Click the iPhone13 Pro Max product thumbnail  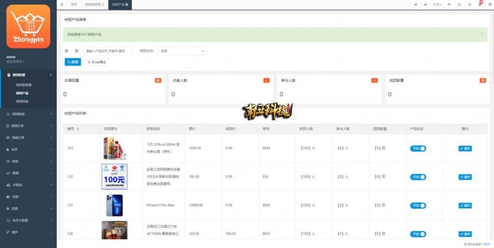[x=114, y=205]
